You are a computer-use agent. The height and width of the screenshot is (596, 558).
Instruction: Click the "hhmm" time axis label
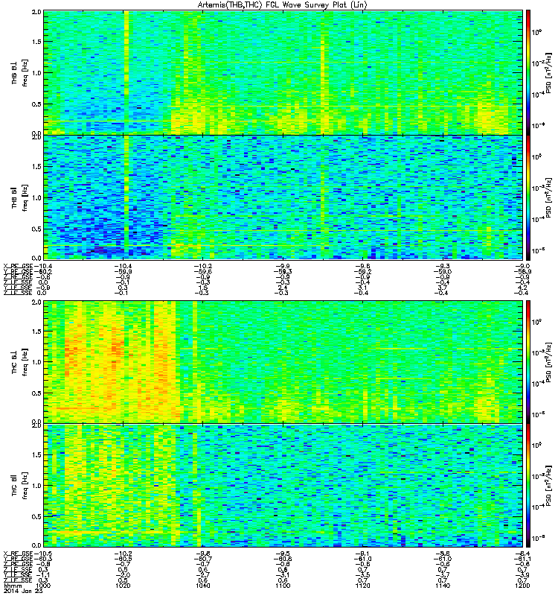pos(11,586)
